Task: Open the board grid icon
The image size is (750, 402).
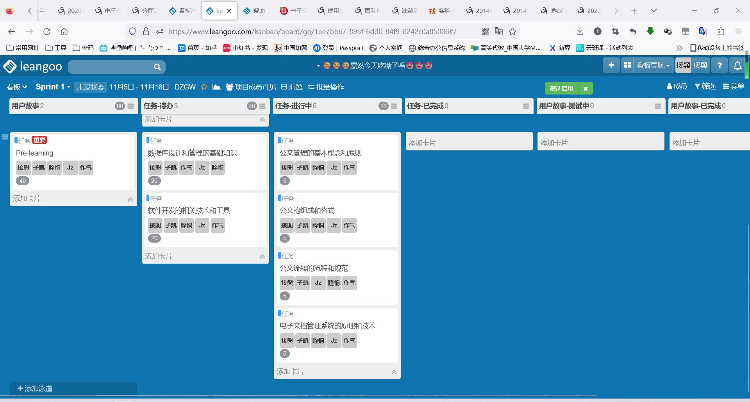Action: (627, 65)
